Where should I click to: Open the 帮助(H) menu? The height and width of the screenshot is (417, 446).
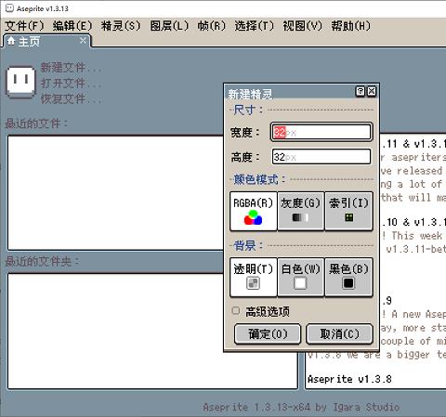(351, 26)
